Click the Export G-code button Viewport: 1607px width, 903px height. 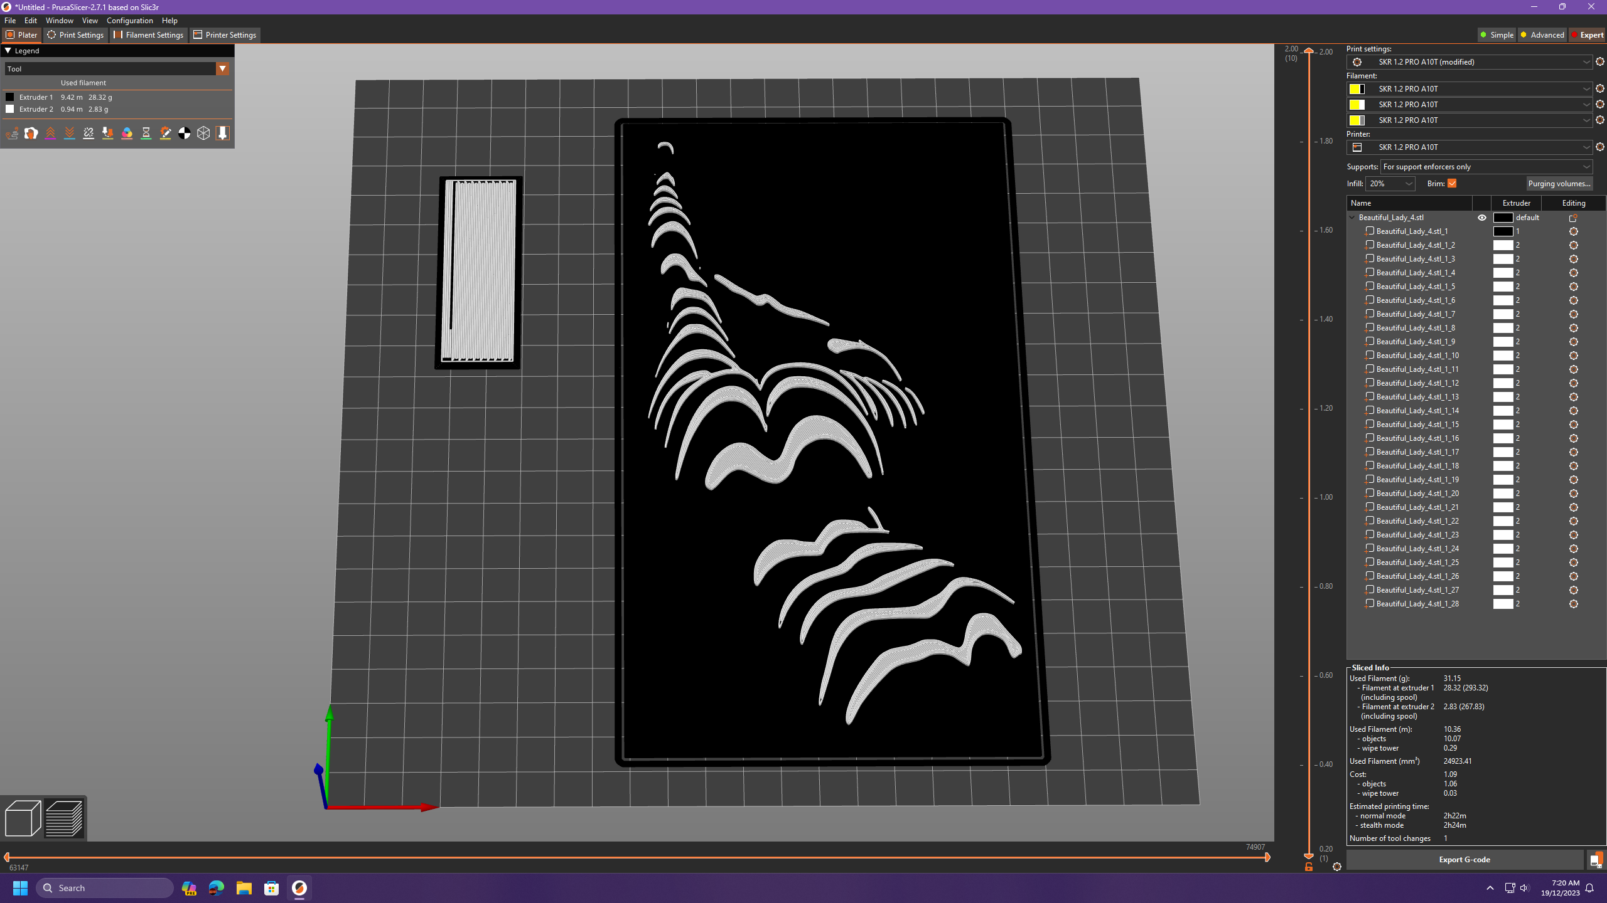1464,859
